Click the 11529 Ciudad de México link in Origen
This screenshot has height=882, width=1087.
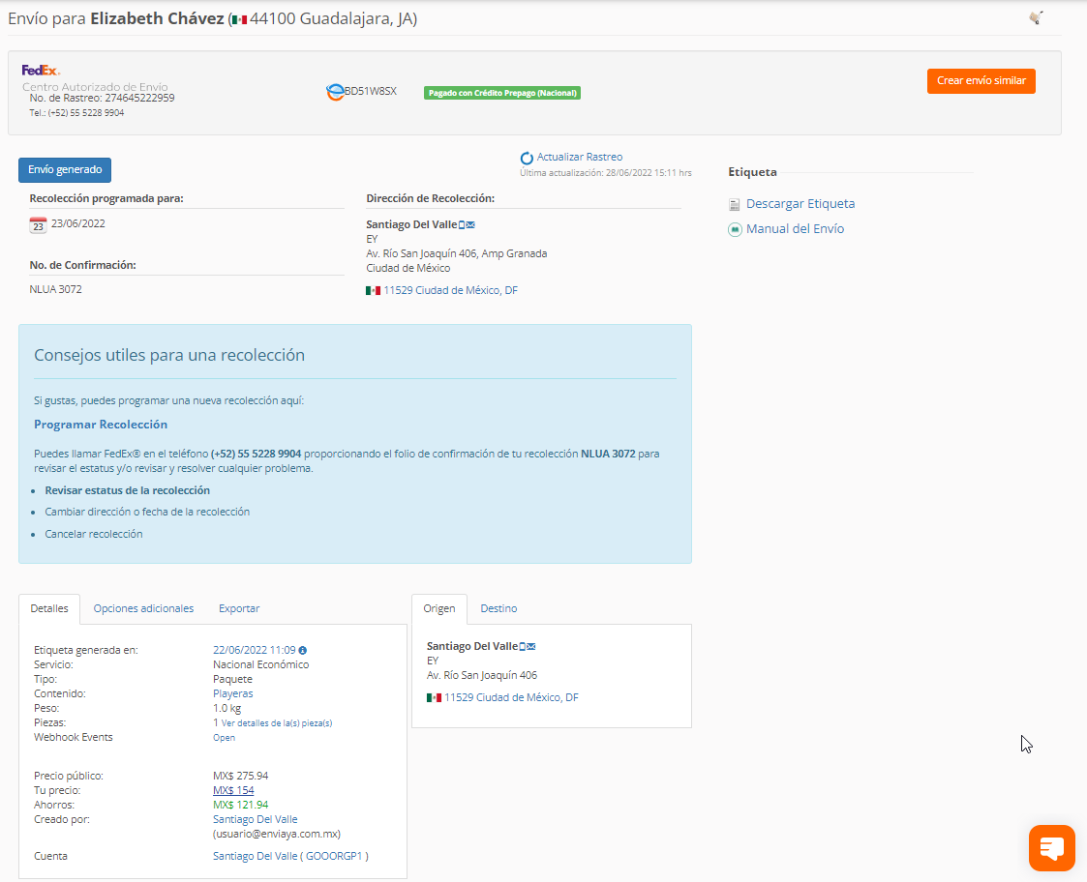(512, 697)
